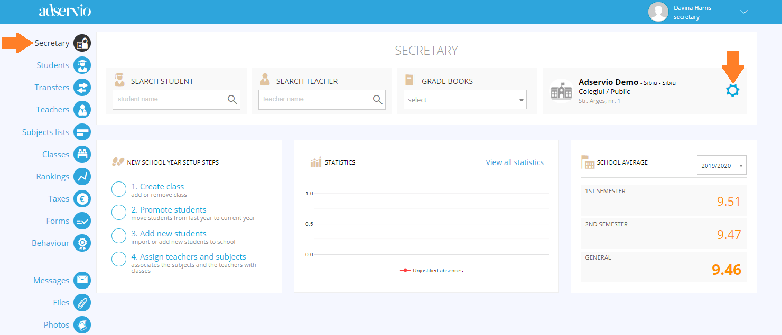Screen dimensions: 782x335
Task: Open Rankings menu label
Action: (x=53, y=177)
